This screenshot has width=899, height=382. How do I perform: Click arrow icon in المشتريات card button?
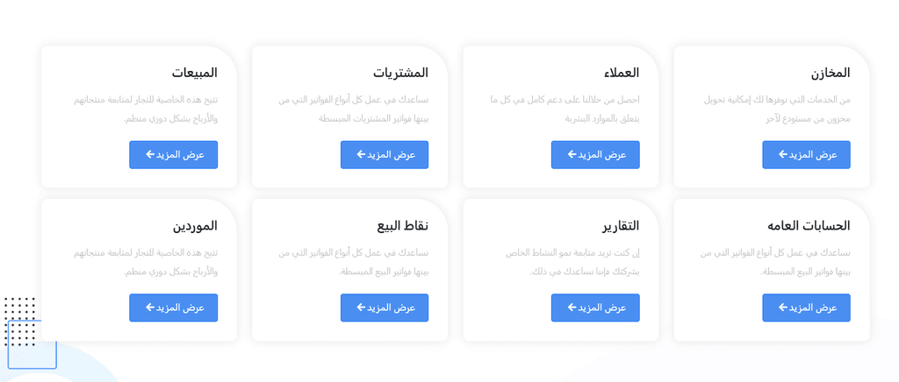(361, 154)
